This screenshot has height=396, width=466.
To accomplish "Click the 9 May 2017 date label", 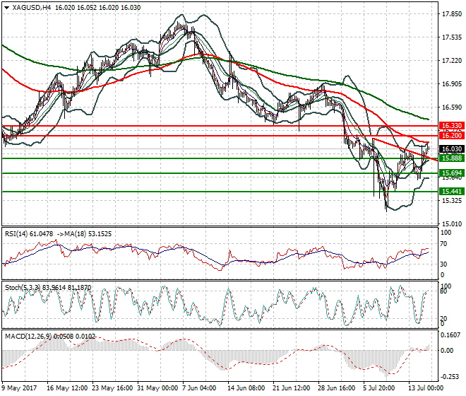I will [19, 388].
